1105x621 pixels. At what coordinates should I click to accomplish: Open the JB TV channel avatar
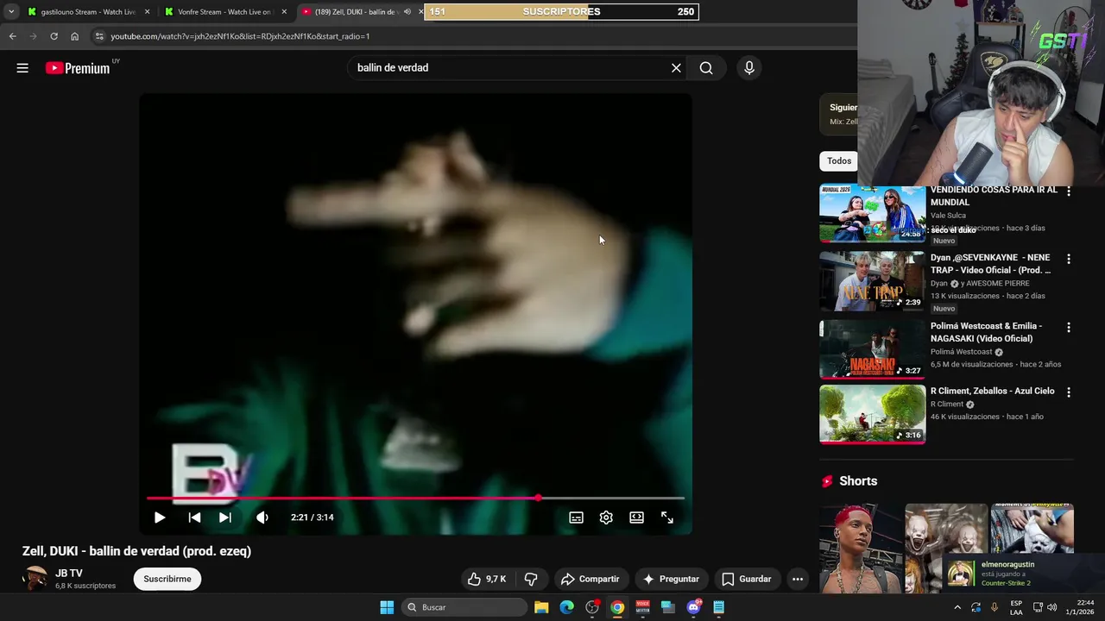click(35, 579)
